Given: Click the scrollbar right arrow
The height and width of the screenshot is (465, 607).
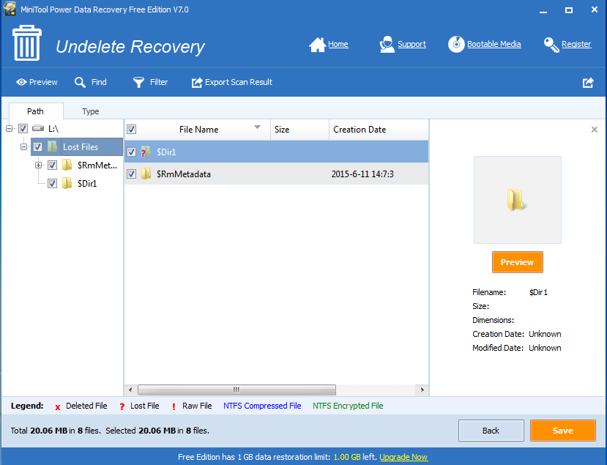Looking at the screenshot, I should pyautogui.click(x=422, y=390).
